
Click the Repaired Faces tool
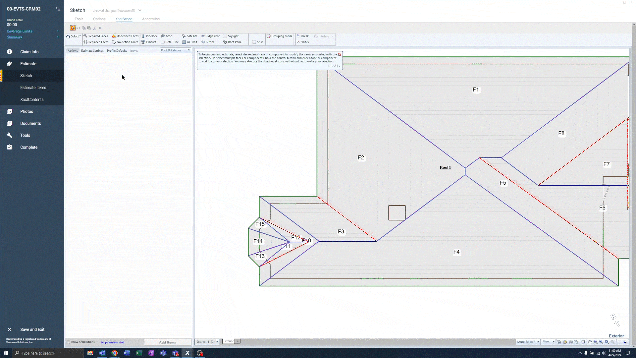[x=96, y=36]
